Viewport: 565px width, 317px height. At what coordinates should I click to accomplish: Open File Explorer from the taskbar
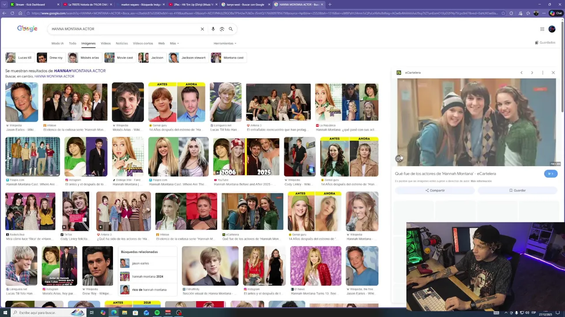(x=124, y=313)
